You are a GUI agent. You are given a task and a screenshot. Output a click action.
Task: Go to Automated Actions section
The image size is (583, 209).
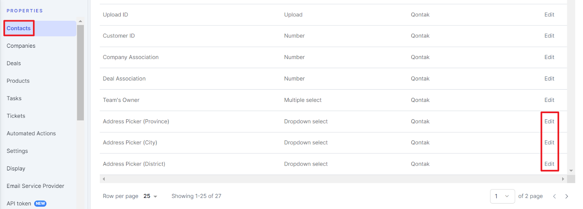point(31,134)
